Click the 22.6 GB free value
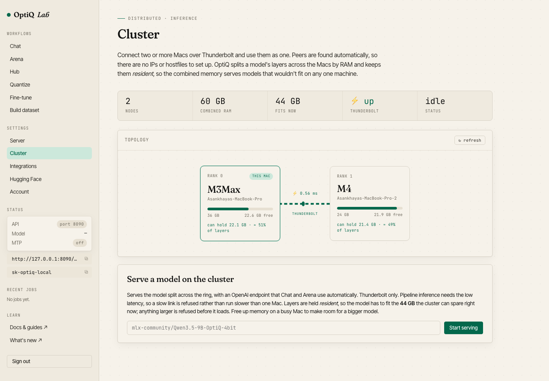Screen dimensions: 549x381 coord(258,215)
